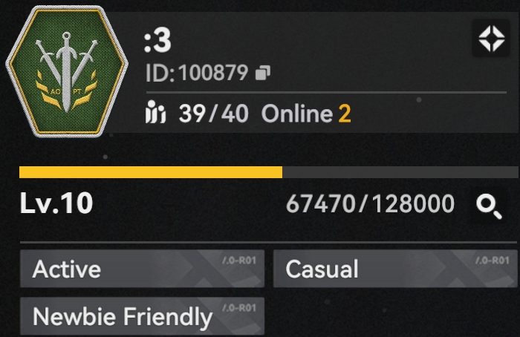
Task: Select the Newbie Friendly tag
Action: point(143,315)
